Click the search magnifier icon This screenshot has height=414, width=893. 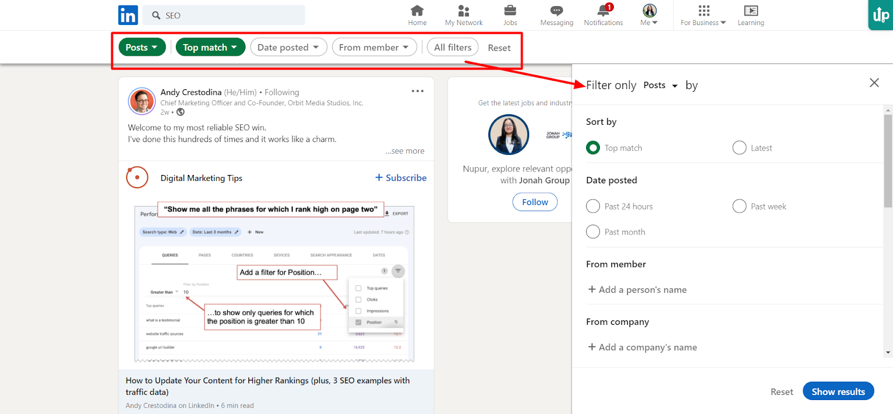click(156, 16)
